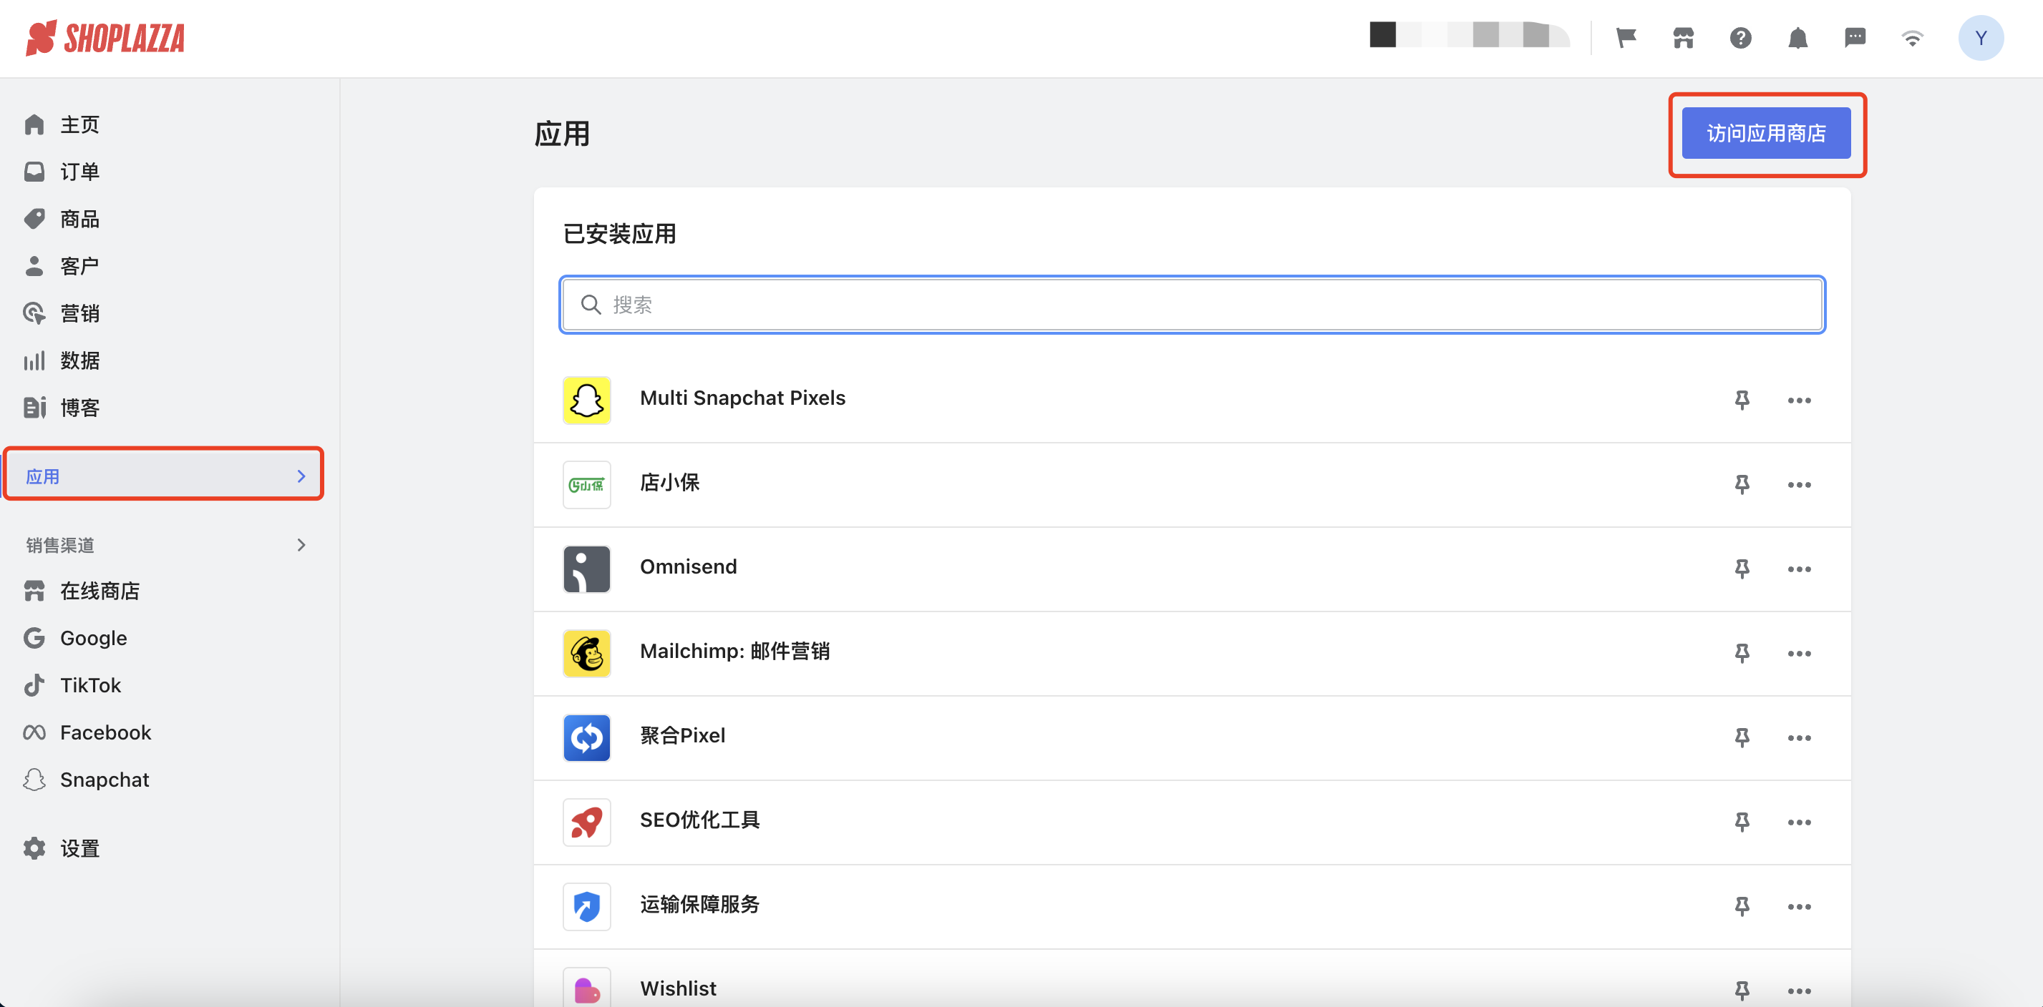Open the three-dot menu for 店小保

coord(1799,485)
